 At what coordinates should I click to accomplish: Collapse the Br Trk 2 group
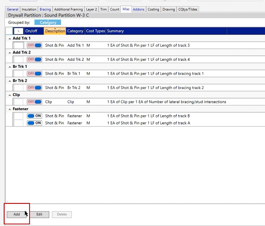pyautogui.click(x=10, y=81)
